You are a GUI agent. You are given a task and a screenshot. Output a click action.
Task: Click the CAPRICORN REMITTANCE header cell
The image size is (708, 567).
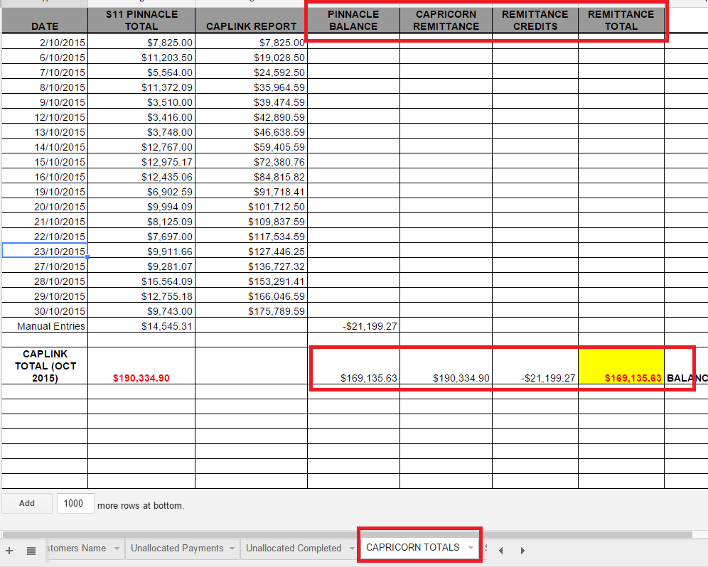click(x=446, y=20)
